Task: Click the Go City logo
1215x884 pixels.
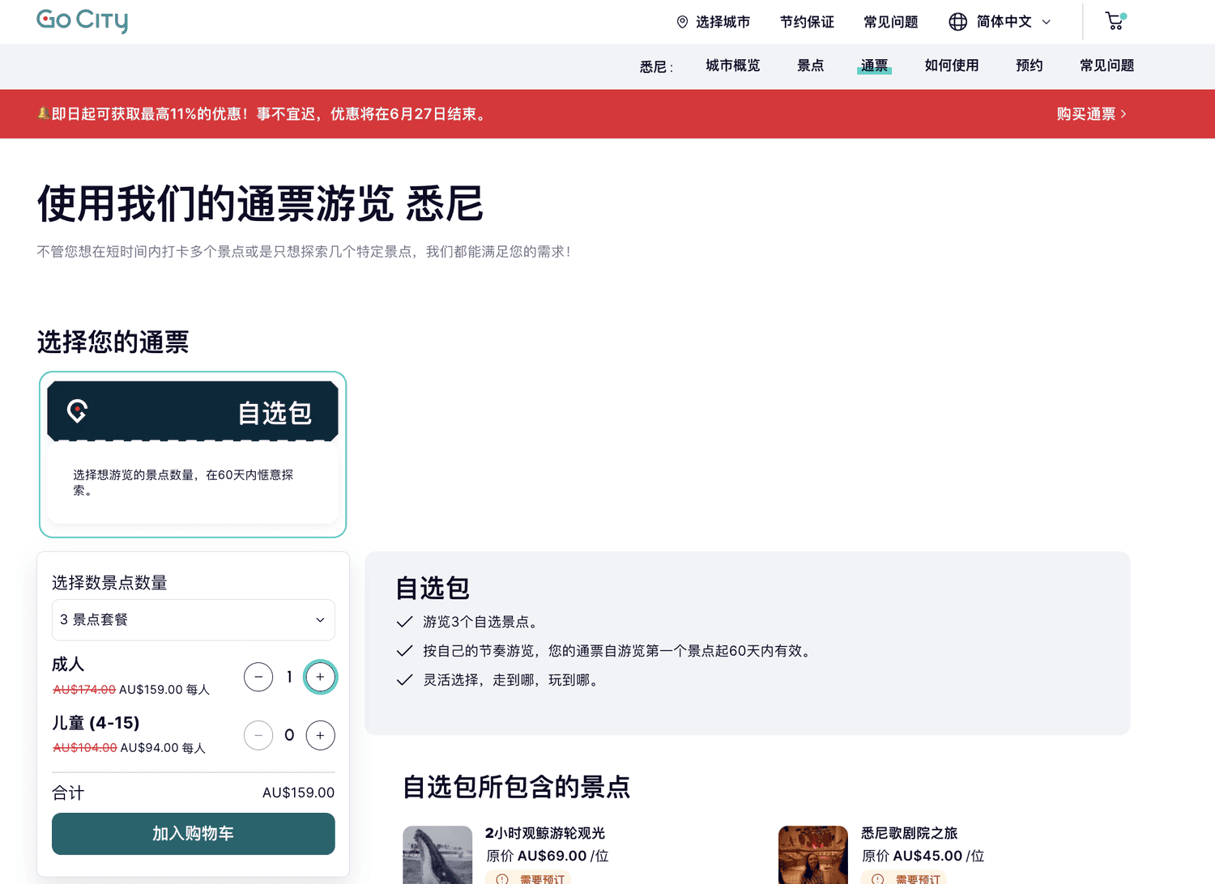Action: [82, 20]
